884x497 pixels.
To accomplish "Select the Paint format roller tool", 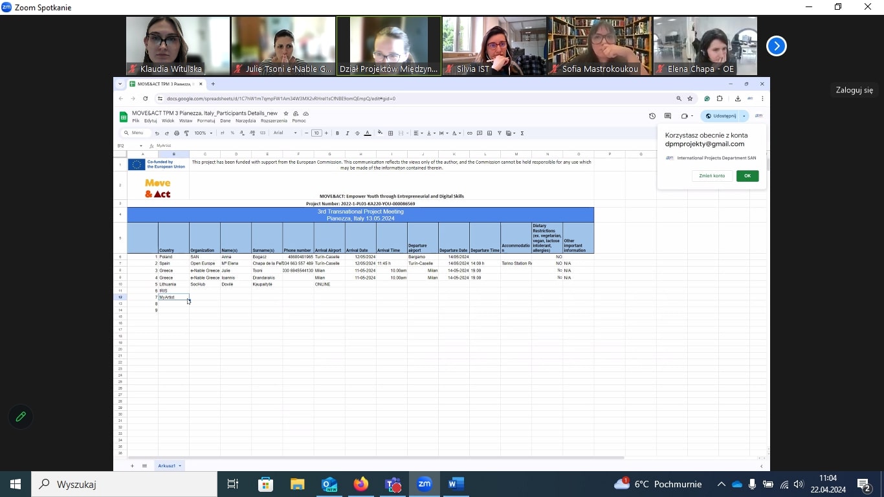I will [x=186, y=133].
